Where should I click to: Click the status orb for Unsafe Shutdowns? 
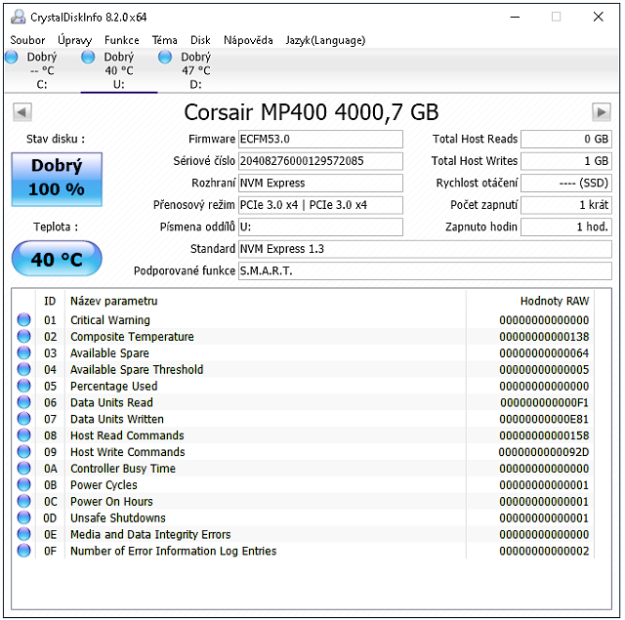23,518
